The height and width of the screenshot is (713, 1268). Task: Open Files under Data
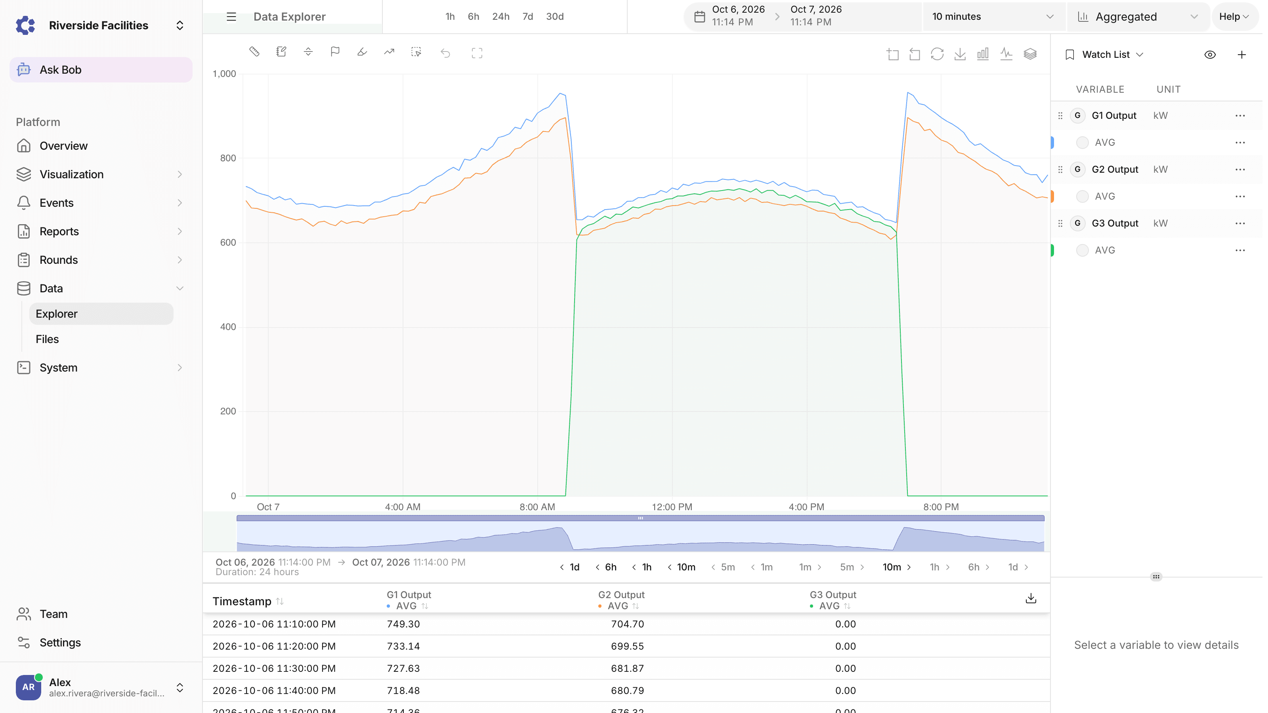(101, 339)
